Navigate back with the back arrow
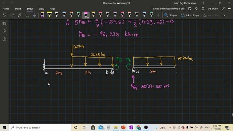 coord(4,3)
